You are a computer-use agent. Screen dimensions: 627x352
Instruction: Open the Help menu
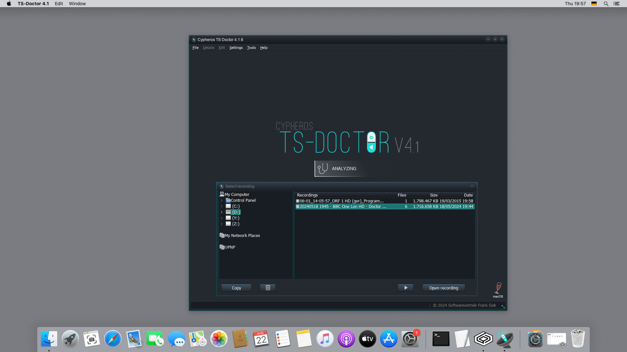coord(264,48)
